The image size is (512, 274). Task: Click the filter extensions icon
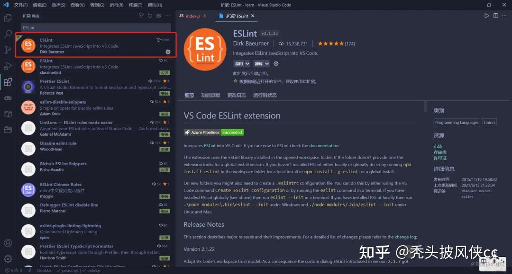click(x=141, y=16)
